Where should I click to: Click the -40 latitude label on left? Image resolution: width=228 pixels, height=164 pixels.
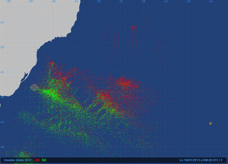pyautogui.click(x=2, y=122)
